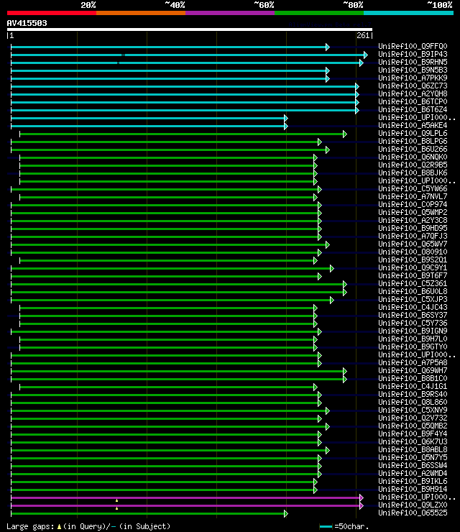Select the UniRef100_Q6ZC73 hit

tap(413, 86)
